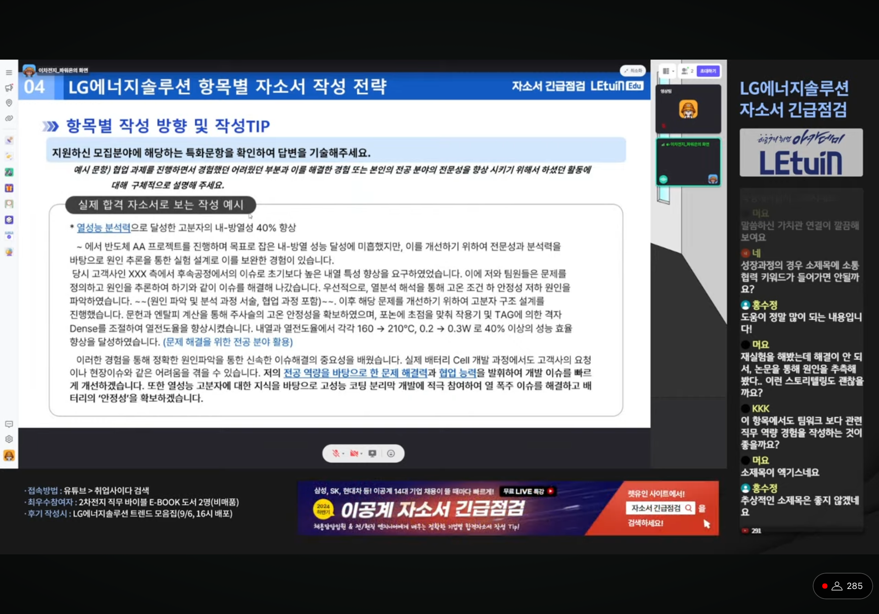The height and width of the screenshot is (614, 879).
Task: Click the emoji reaction smiley icon
Action: click(x=391, y=454)
